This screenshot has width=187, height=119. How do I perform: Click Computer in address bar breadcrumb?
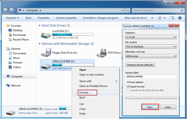click(32, 10)
